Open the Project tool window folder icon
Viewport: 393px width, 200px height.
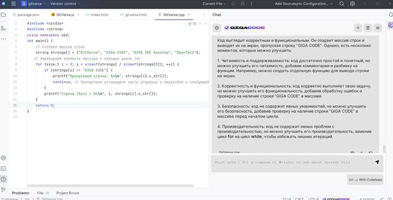(x=3, y=15)
